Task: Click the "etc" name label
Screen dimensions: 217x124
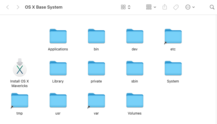Action: [x=173, y=49]
